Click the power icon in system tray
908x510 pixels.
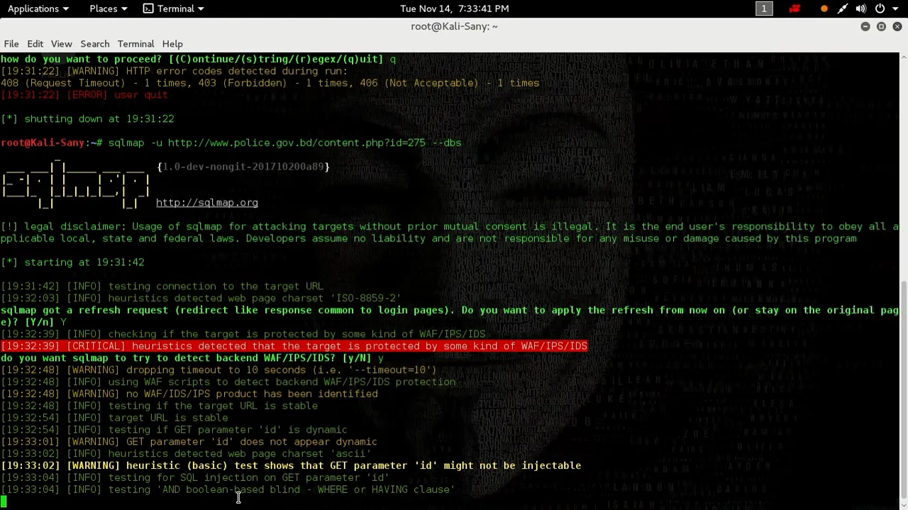coord(880,9)
